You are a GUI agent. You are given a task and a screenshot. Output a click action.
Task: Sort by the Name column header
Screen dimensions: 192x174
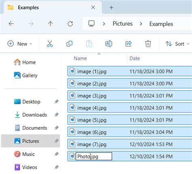80,59
